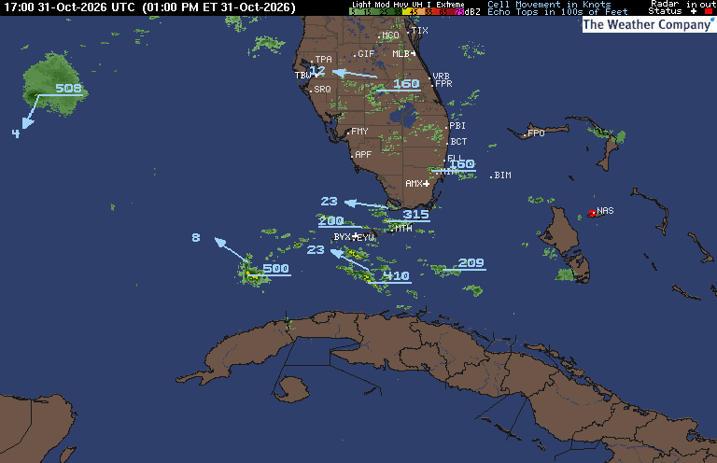Click the TIX station label

click(419, 31)
